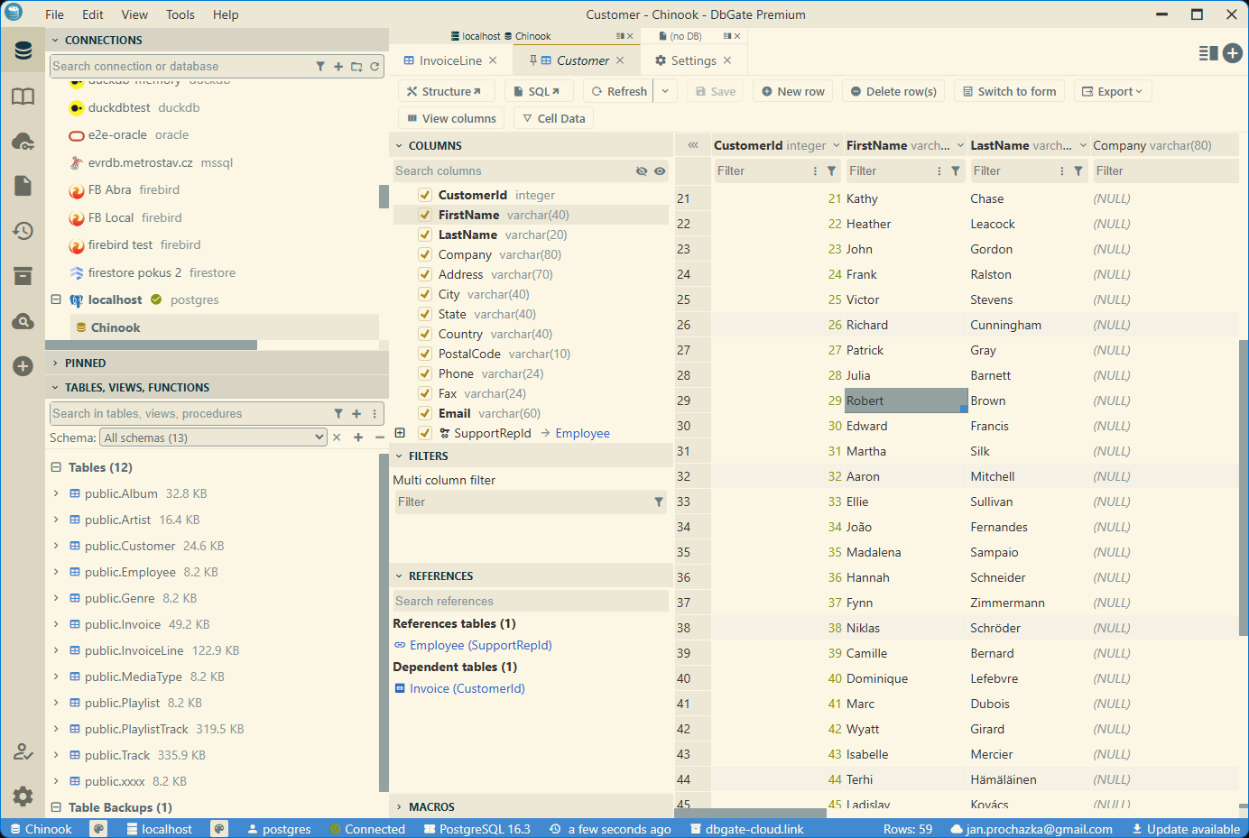Open the settings gear in bottom sidebar
The image size is (1249, 838).
point(23,797)
